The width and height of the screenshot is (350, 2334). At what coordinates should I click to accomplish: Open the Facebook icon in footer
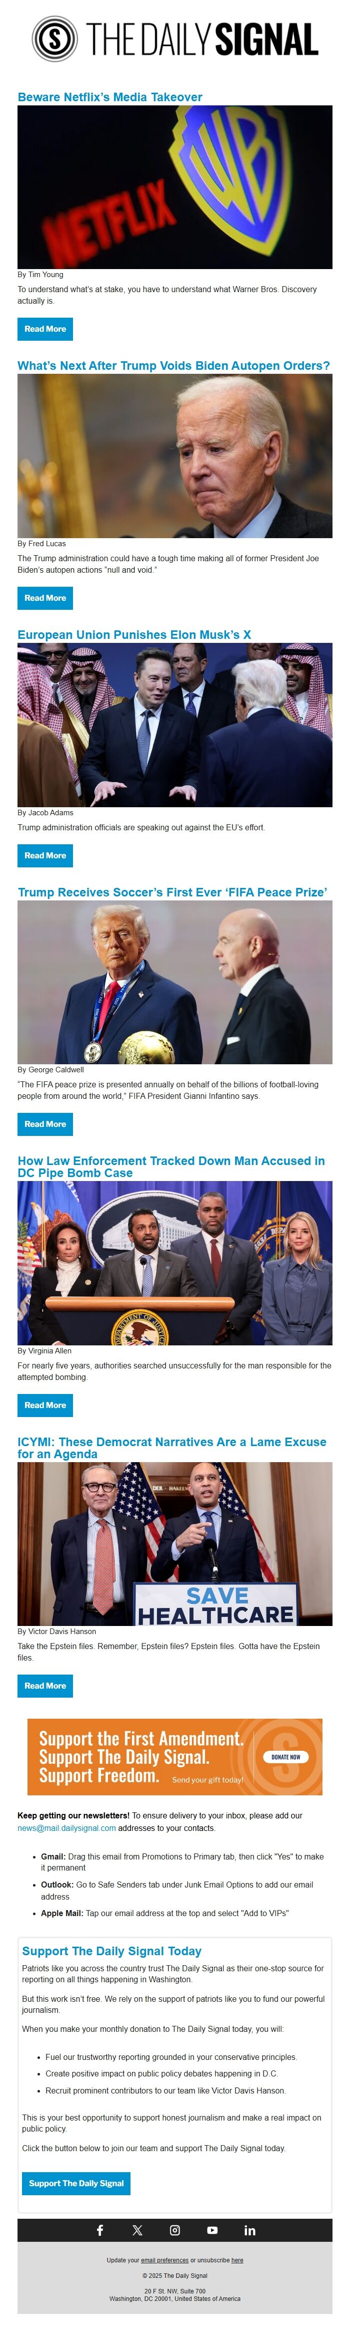[99, 2230]
